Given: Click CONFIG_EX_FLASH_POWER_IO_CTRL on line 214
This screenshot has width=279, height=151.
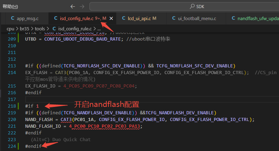Looking at the screenshot, I should click(x=204, y=73).
